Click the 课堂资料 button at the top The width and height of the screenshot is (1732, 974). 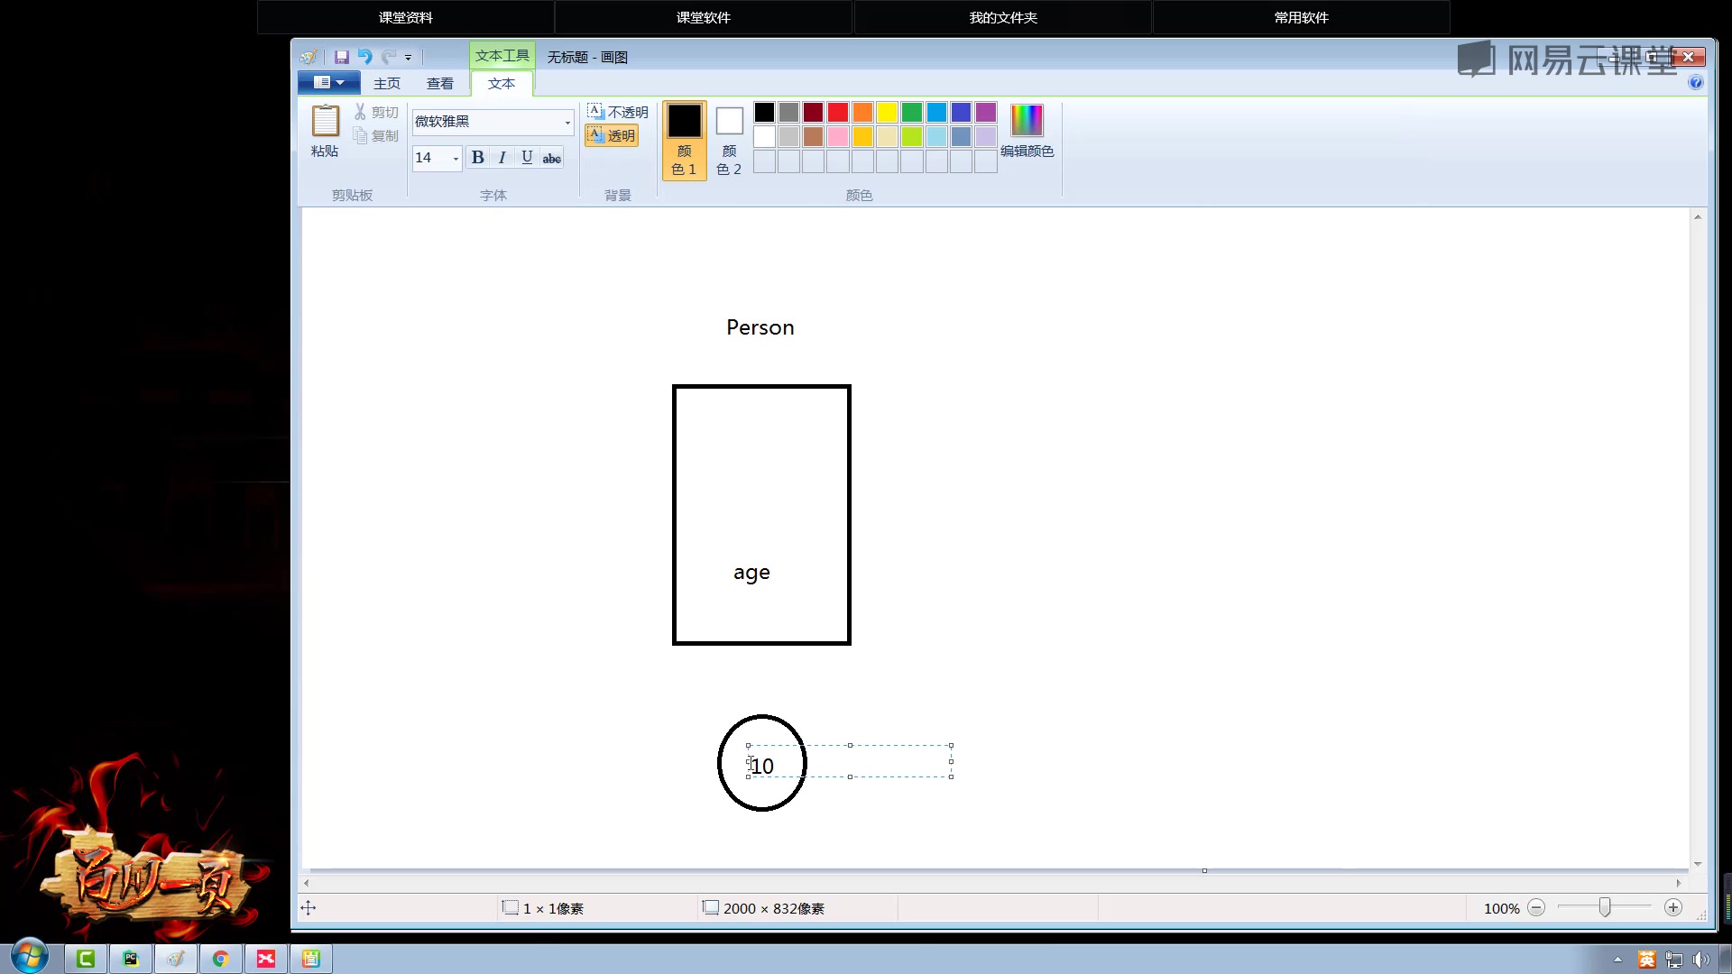pyautogui.click(x=405, y=16)
